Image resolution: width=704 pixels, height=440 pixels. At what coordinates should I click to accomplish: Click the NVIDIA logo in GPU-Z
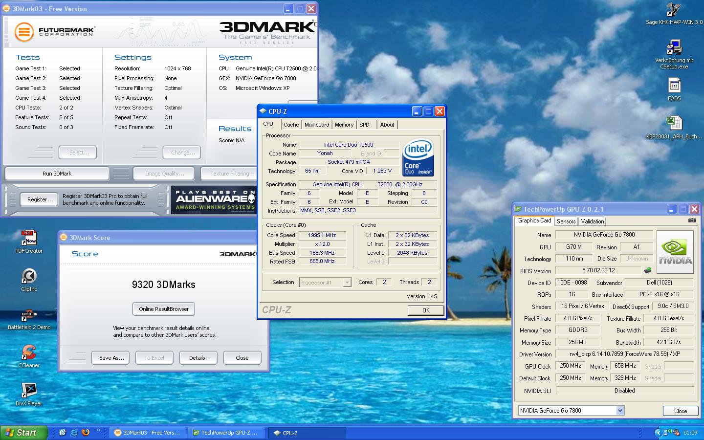(x=675, y=252)
